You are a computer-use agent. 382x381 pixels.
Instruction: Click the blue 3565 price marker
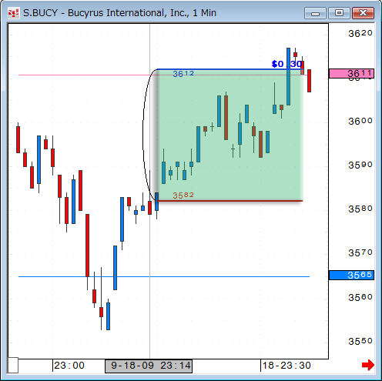pos(351,276)
